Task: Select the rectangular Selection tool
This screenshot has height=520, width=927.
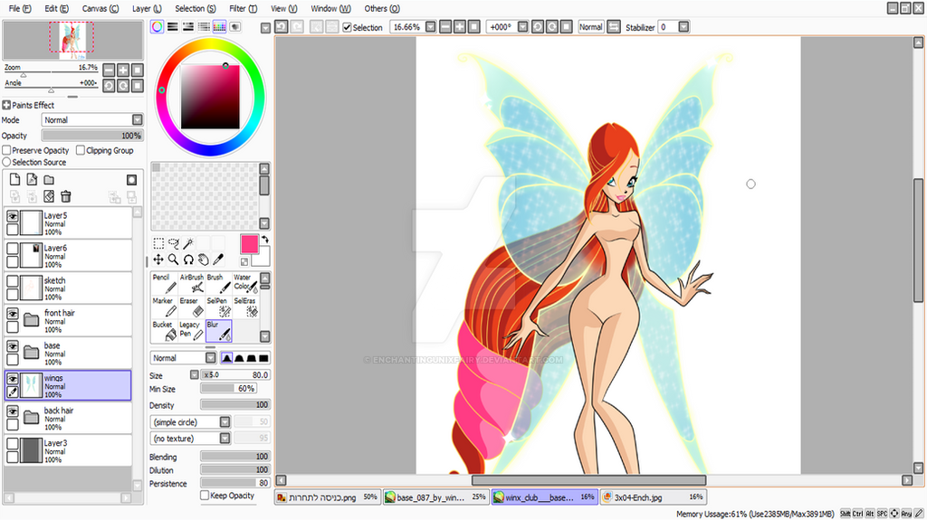Action: [x=158, y=243]
